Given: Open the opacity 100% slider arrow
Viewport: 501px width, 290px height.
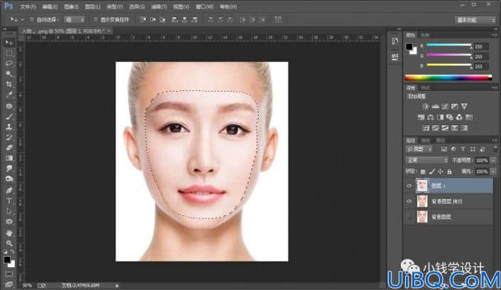Looking at the screenshot, I should click(x=493, y=160).
